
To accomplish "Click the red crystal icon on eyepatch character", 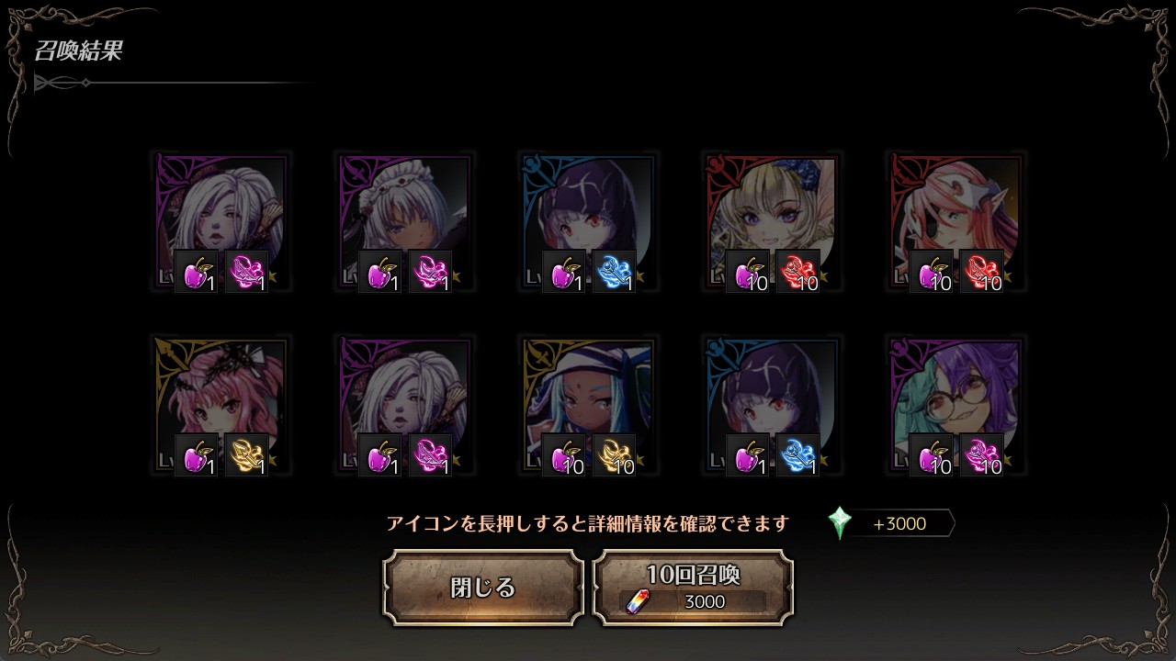I will click(x=981, y=272).
